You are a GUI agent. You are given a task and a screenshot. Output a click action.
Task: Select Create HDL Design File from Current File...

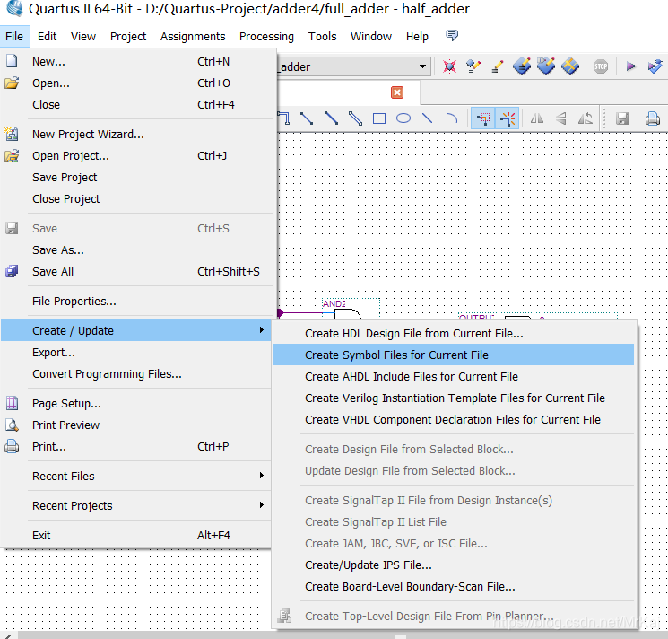pyautogui.click(x=454, y=333)
